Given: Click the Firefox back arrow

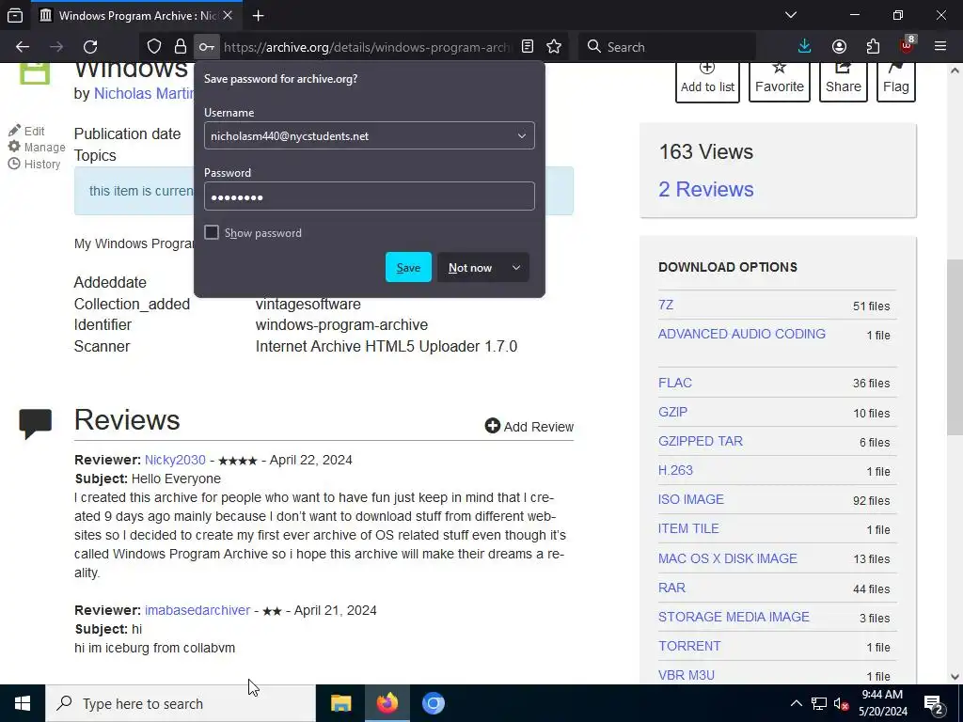Looking at the screenshot, I should tap(23, 47).
